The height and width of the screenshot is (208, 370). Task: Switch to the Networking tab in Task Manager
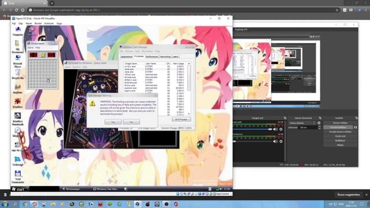point(165,57)
